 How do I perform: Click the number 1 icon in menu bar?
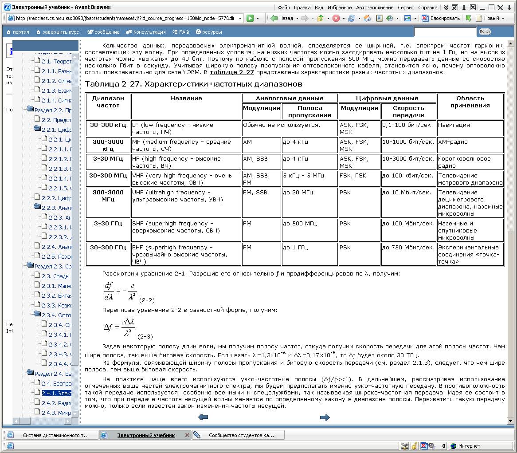coord(464,7)
